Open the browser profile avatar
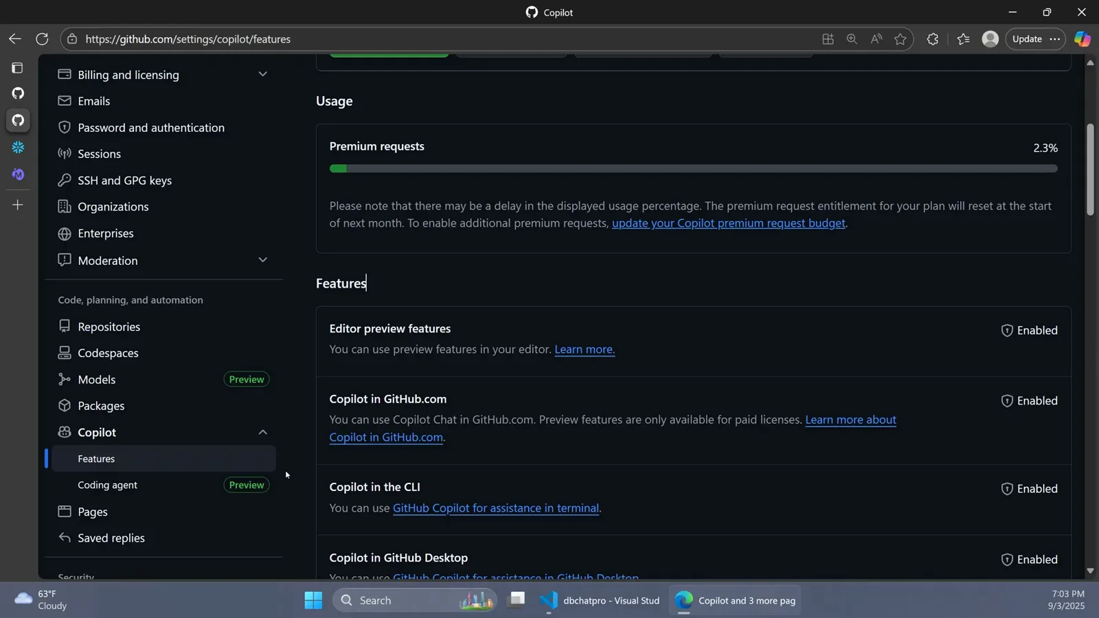Viewport: 1099px width, 618px height. [x=990, y=39]
